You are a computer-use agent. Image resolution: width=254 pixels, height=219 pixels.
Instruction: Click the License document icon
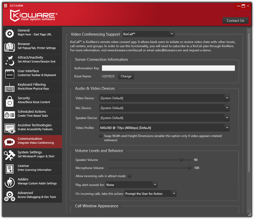click(10, 169)
